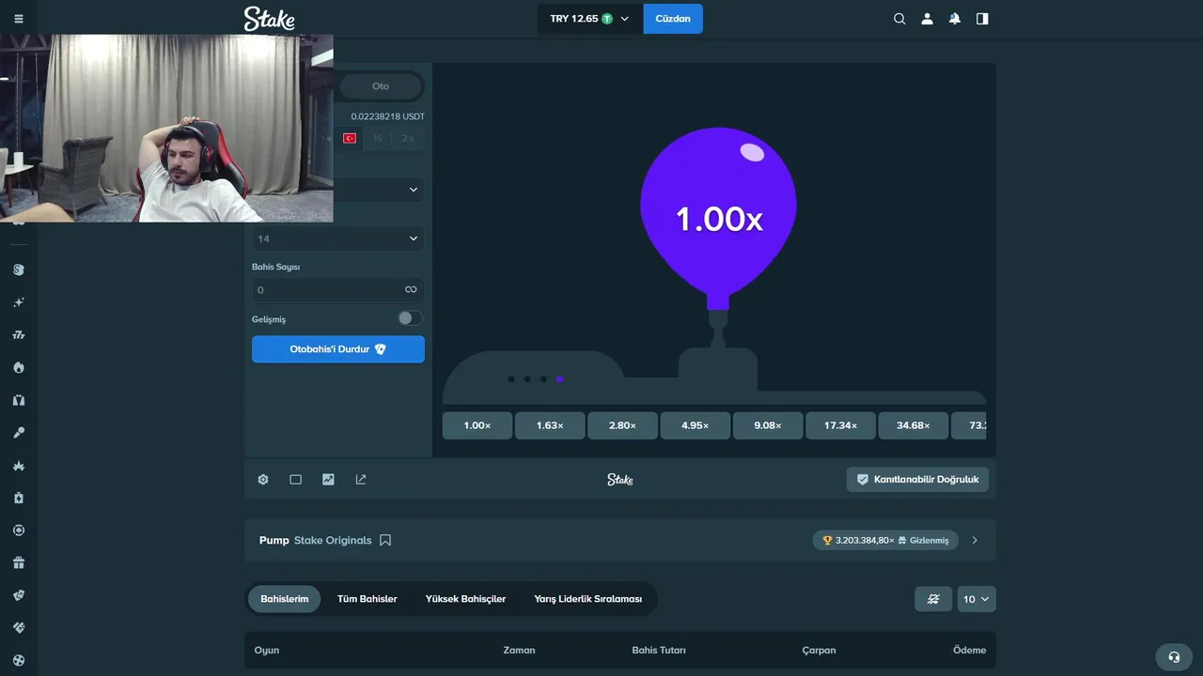Click the Stake Originals link

333,541
